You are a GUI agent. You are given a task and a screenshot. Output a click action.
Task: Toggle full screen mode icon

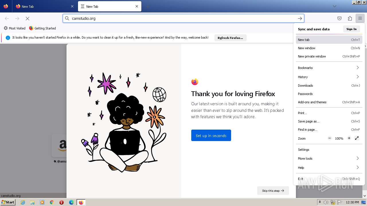click(x=357, y=138)
